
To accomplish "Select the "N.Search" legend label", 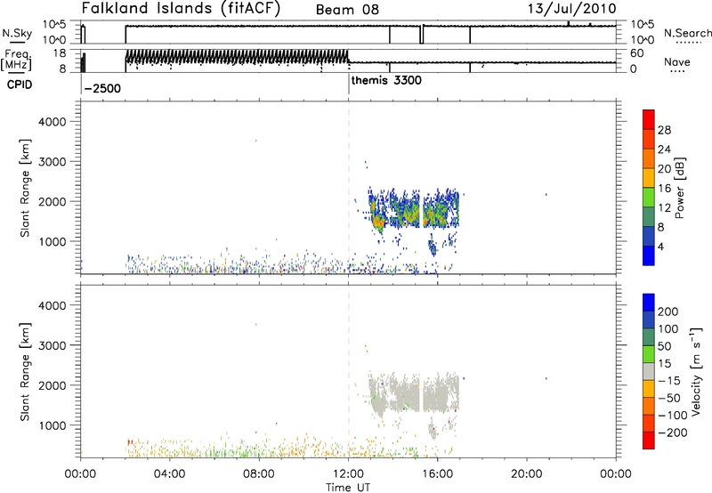I will (x=687, y=33).
